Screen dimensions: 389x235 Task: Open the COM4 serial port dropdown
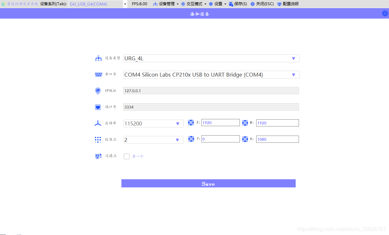click(x=211, y=75)
